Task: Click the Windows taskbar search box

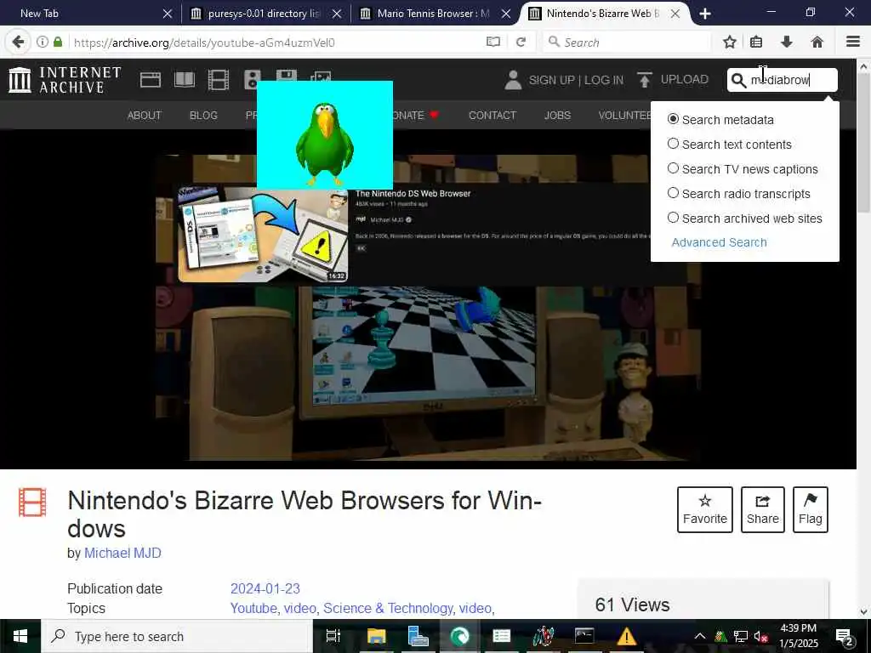Action: click(177, 636)
